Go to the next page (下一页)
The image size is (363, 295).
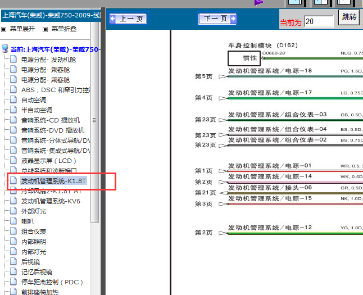point(217,19)
